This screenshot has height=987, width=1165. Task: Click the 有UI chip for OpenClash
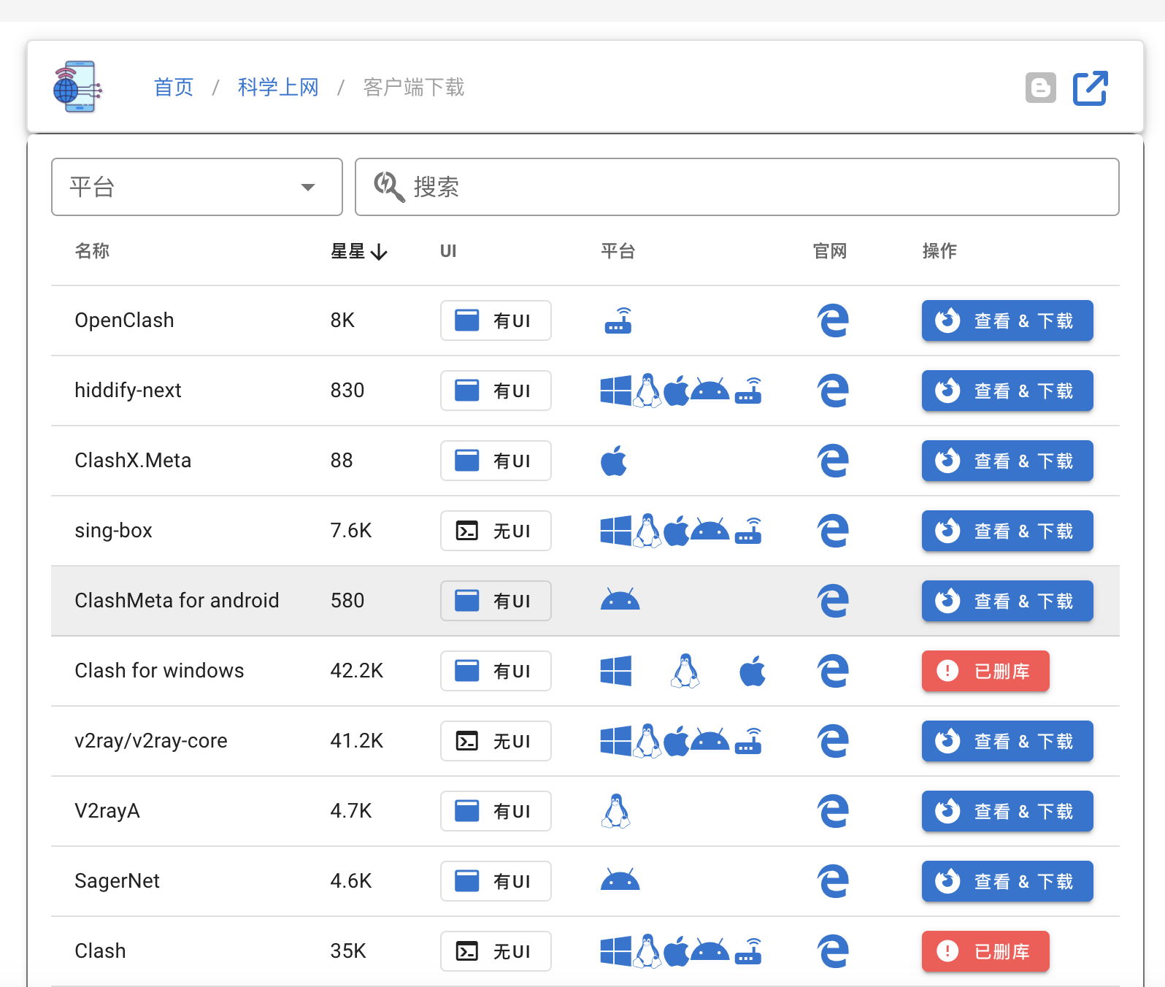(x=496, y=320)
